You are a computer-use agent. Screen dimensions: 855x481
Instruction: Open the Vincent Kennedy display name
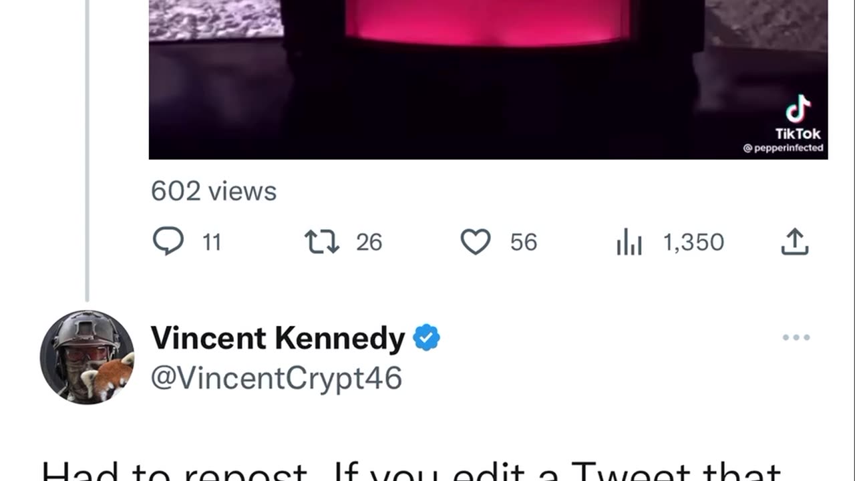pos(277,339)
